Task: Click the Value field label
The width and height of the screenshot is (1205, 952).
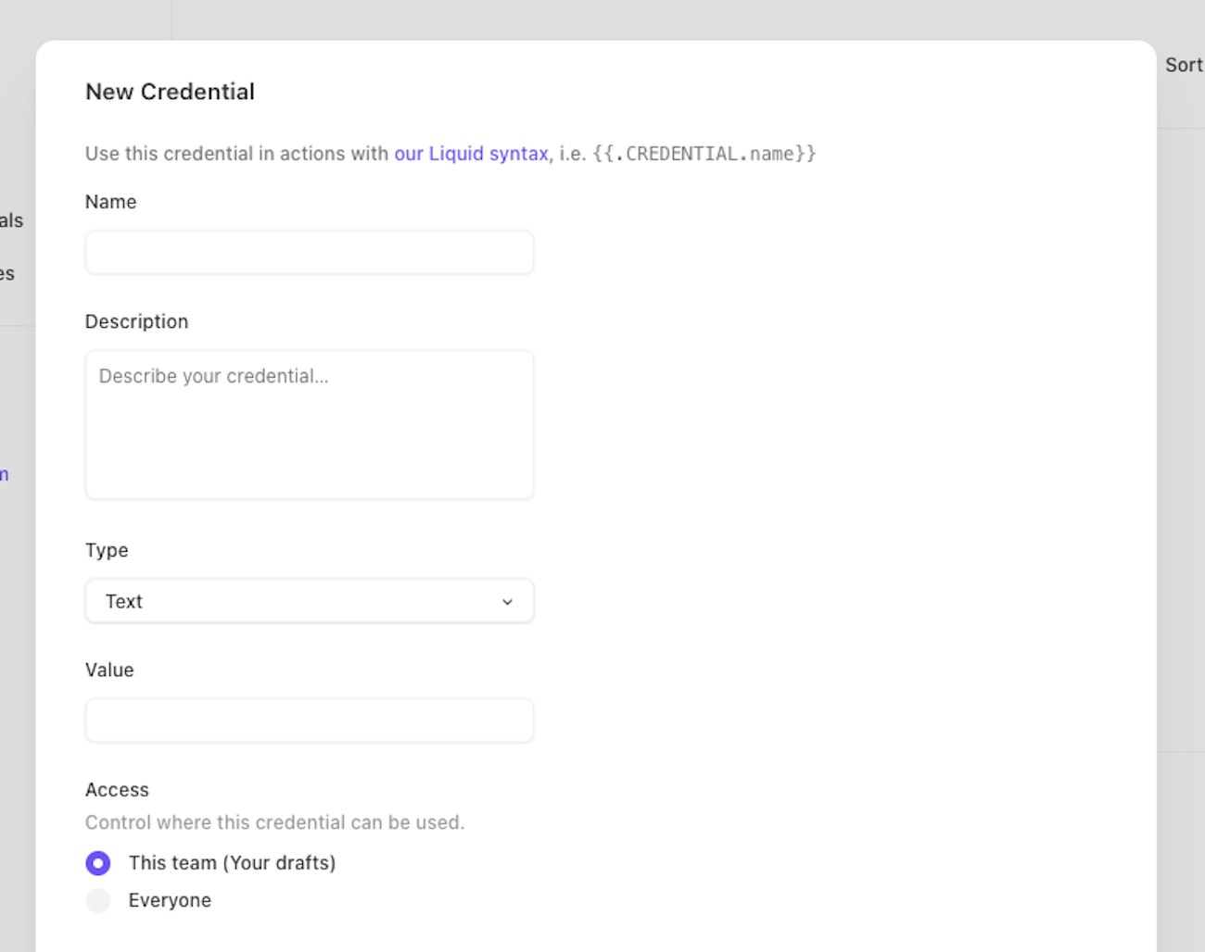Action: click(109, 670)
